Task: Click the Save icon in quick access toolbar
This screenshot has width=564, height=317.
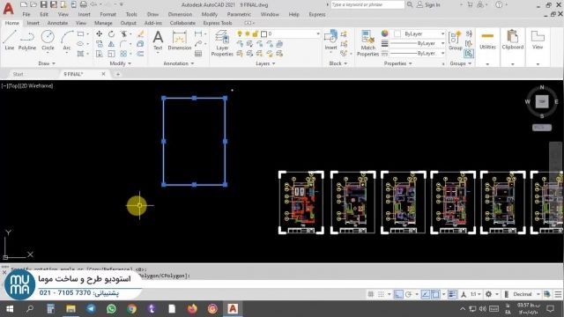Action: (x=43, y=4)
